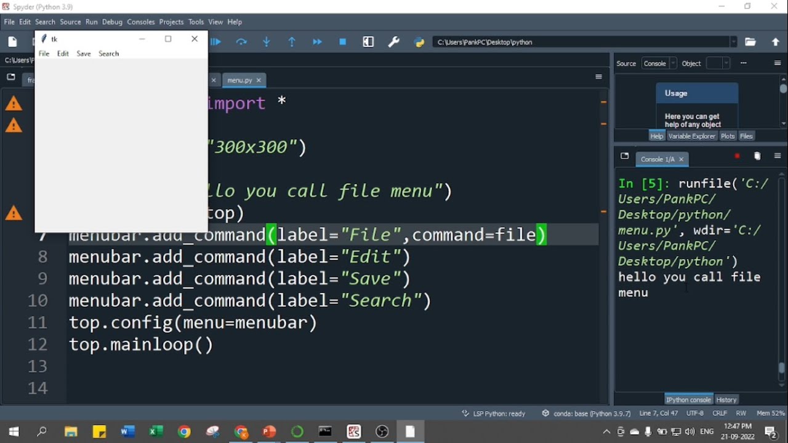The width and height of the screenshot is (788, 443).
Task: Click the warning triangle beside line 6
Action: [x=14, y=214]
